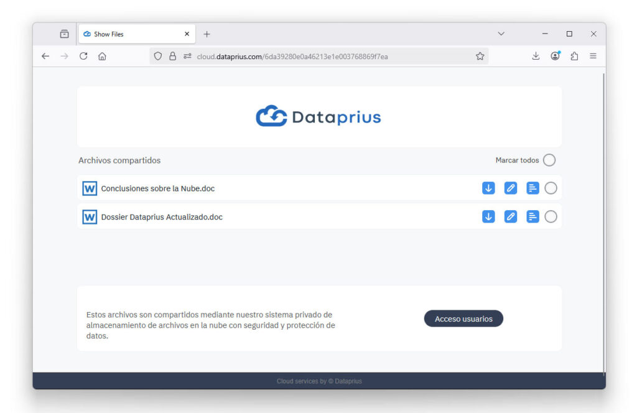
Task: Select Conclusiones sobre la Nube.doc checkbox circle
Action: click(x=551, y=188)
